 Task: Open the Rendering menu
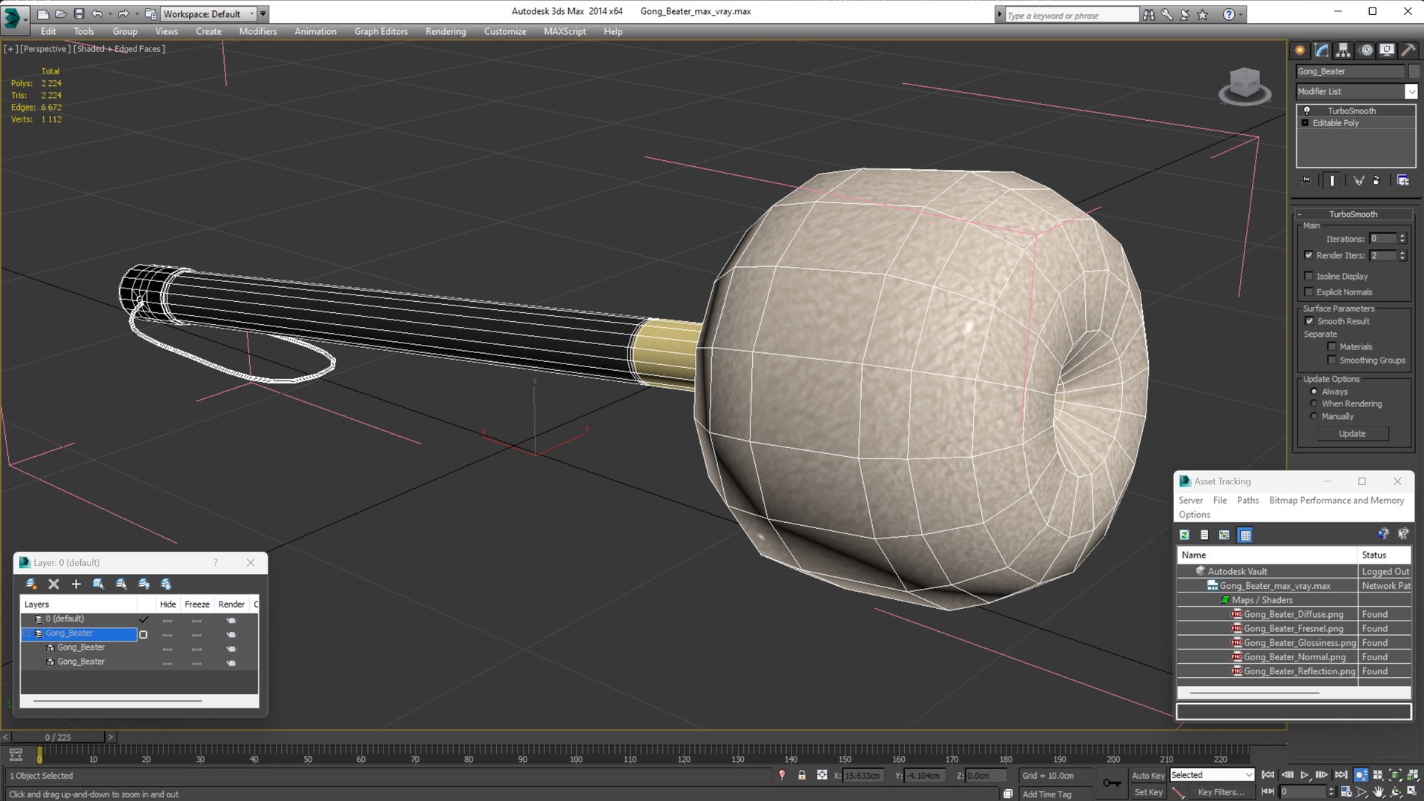coord(445,31)
